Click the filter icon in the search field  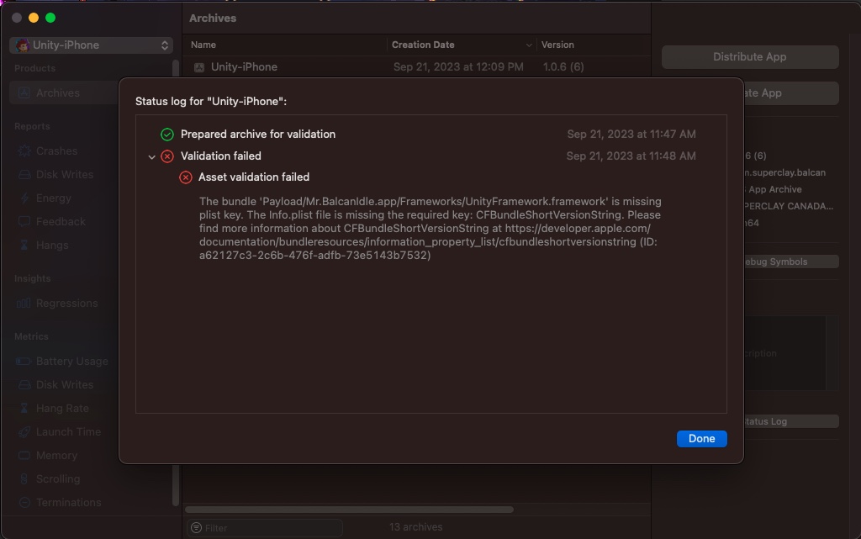click(x=196, y=528)
